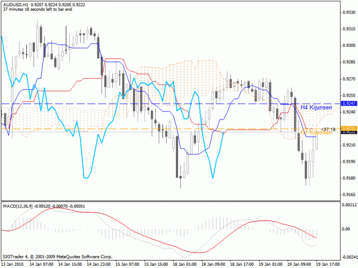358x268 pixels.
Task: Select the H1 Kijunsen line label
Action: [x=316, y=133]
